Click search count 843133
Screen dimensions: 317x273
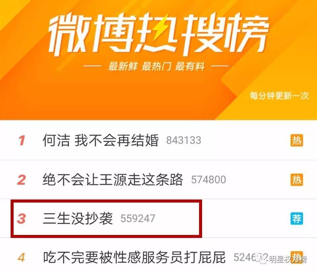(x=184, y=140)
